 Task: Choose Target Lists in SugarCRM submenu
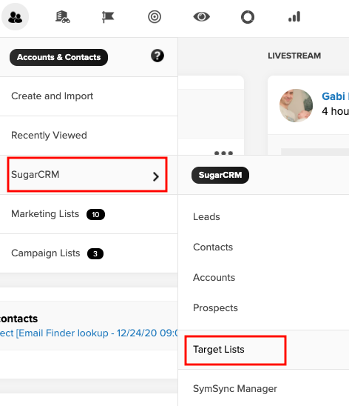(x=219, y=350)
